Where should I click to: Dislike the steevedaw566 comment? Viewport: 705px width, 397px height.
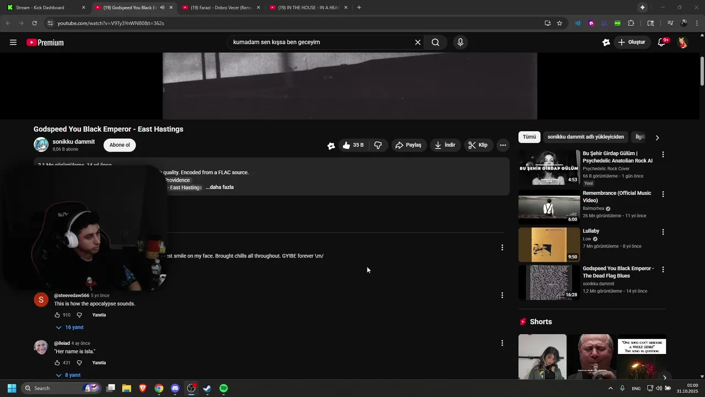click(x=79, y=315)
